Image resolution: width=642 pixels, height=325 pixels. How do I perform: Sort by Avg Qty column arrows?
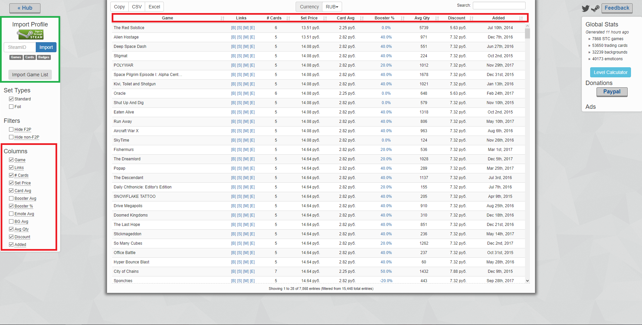pos(437,18)
